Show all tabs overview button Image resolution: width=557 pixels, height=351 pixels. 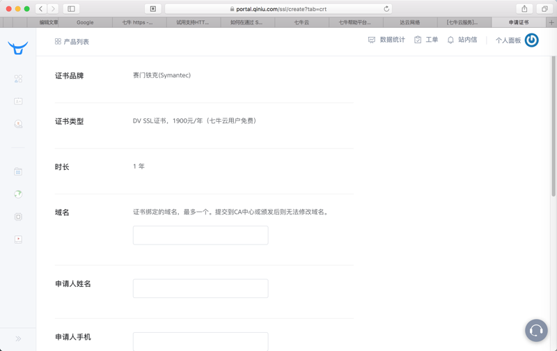tap(544, 8)
